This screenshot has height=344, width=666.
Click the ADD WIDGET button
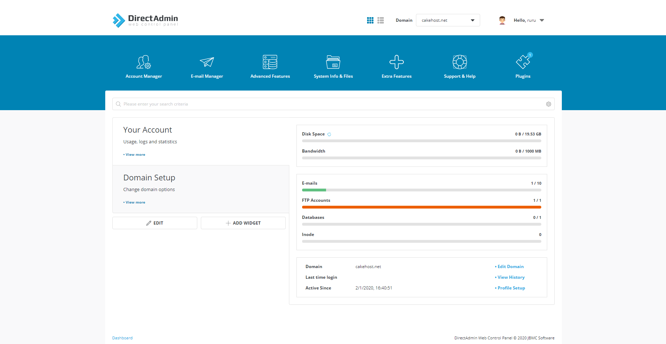click(x=243, y=223)
